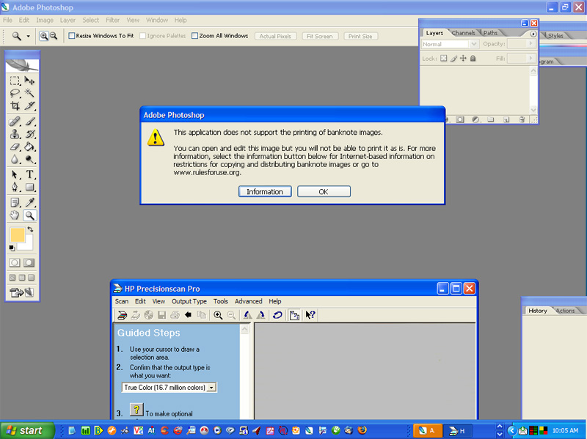Image resolution: width=587 pixels, height=439 pixels.
Task: Select the Hand tool
Action: click(15, 215)
